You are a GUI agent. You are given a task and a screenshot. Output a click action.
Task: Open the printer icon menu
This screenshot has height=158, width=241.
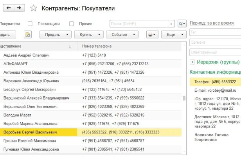coord(152,35)
